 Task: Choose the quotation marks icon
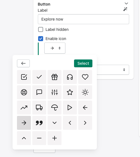click(x=39, y=123)
